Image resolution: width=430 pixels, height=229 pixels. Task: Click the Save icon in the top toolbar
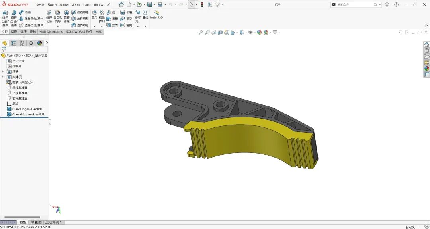pyautogui.click(x=149, y=5)
